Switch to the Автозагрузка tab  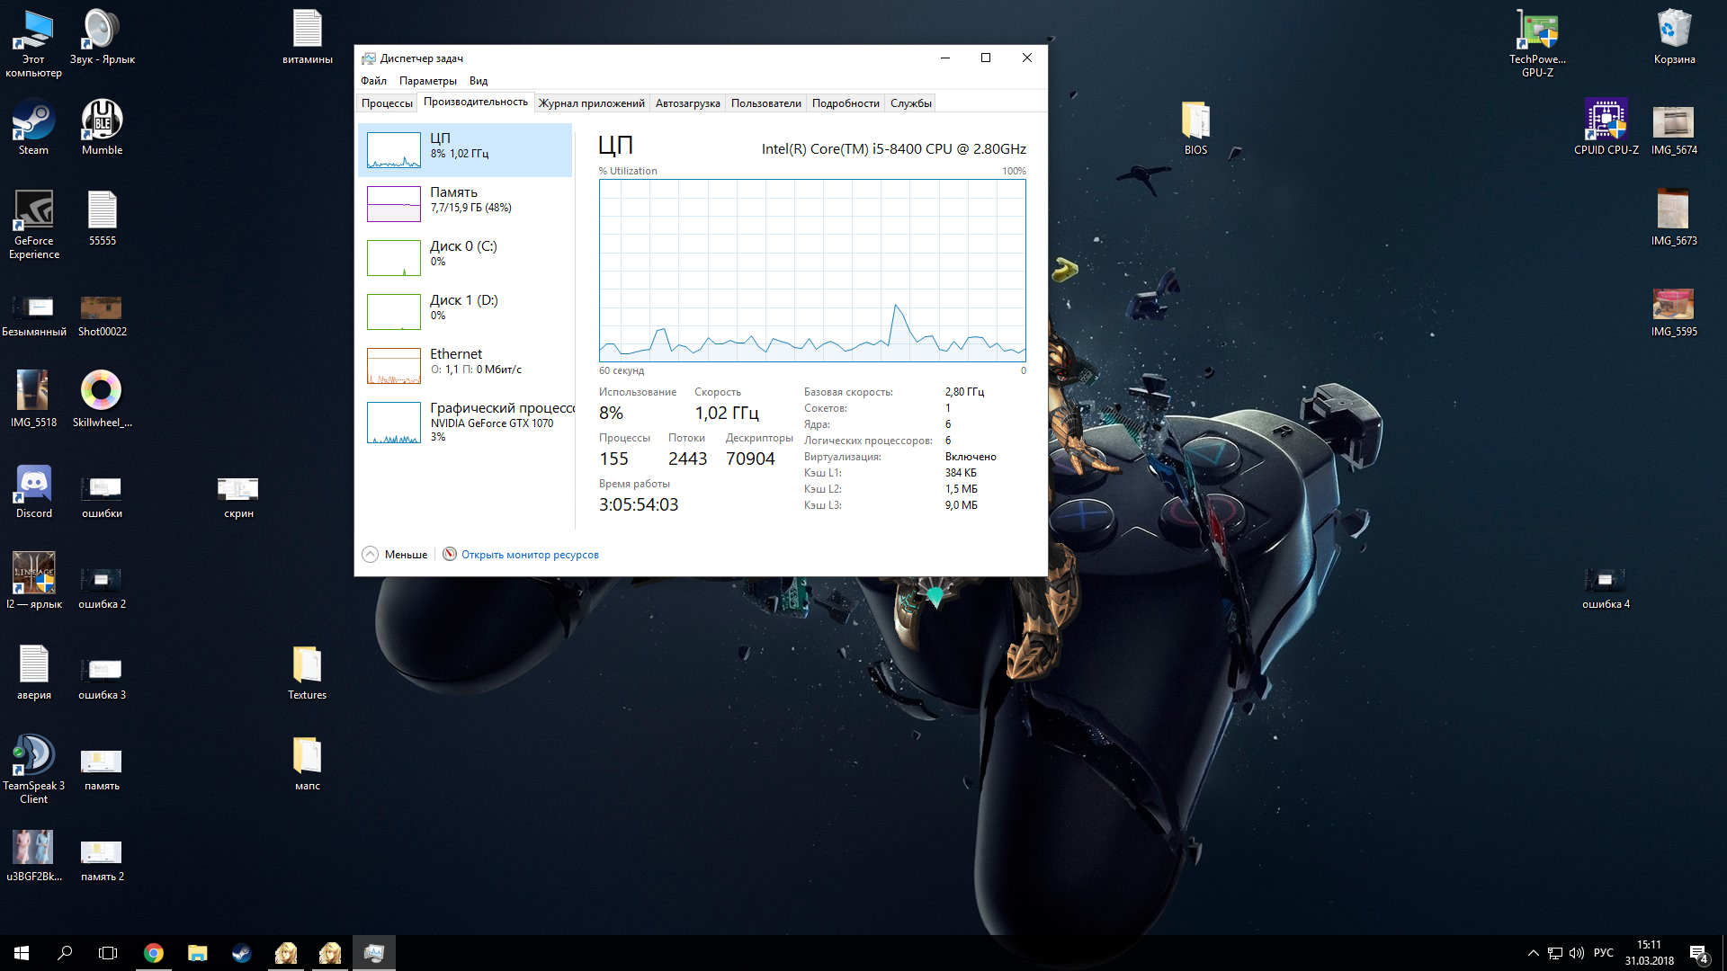tap(688, 103)
